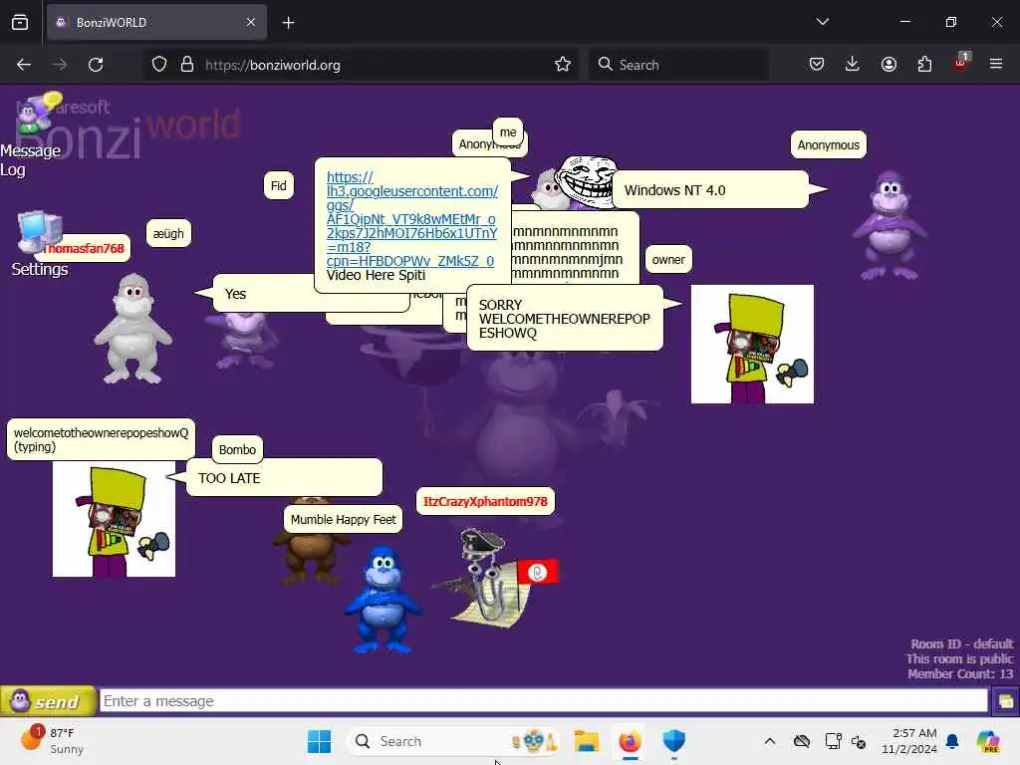
Task: Click the Yes speech bubble
Action: [263, 294]
